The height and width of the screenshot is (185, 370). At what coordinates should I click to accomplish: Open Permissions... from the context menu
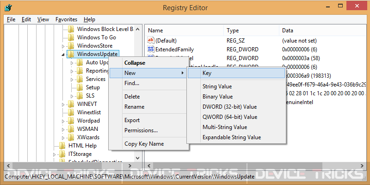pos(148,130)
